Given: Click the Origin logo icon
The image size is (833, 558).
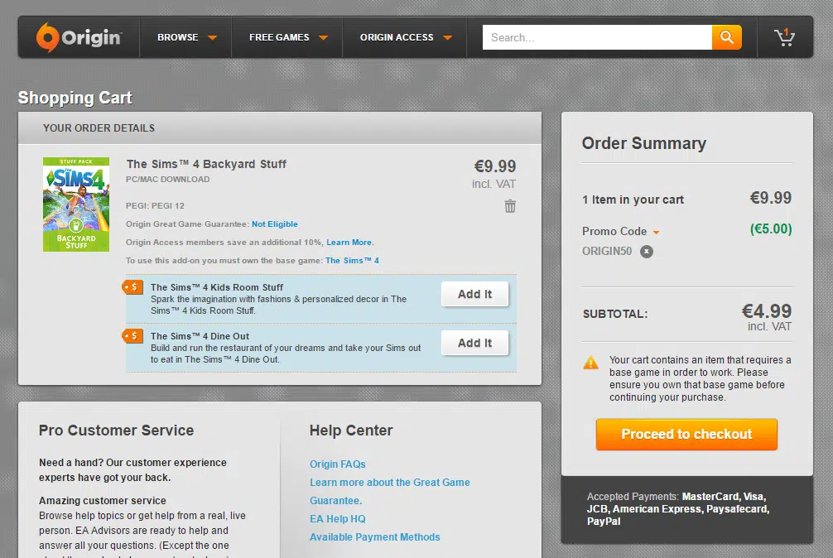Looking at the screenshot, I should pos(48,37).
